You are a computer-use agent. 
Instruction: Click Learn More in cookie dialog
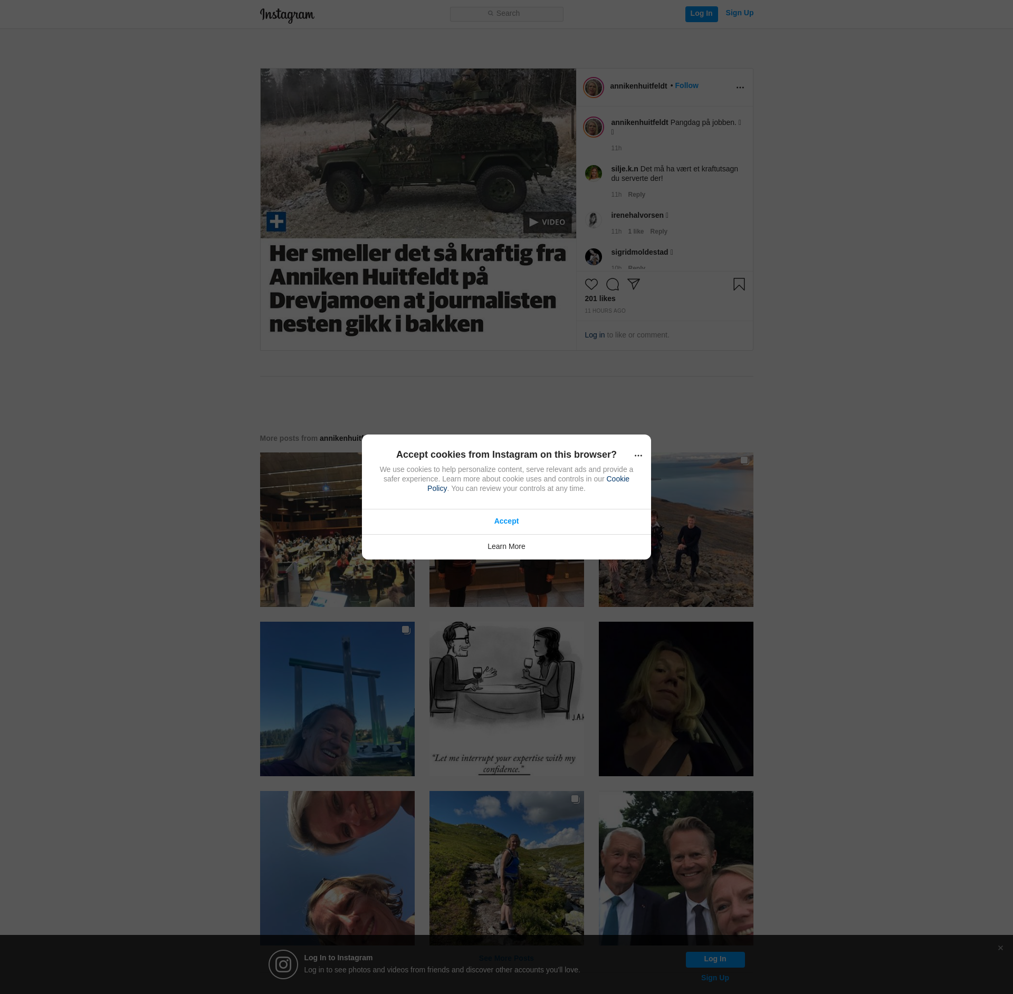coord(506,547)
